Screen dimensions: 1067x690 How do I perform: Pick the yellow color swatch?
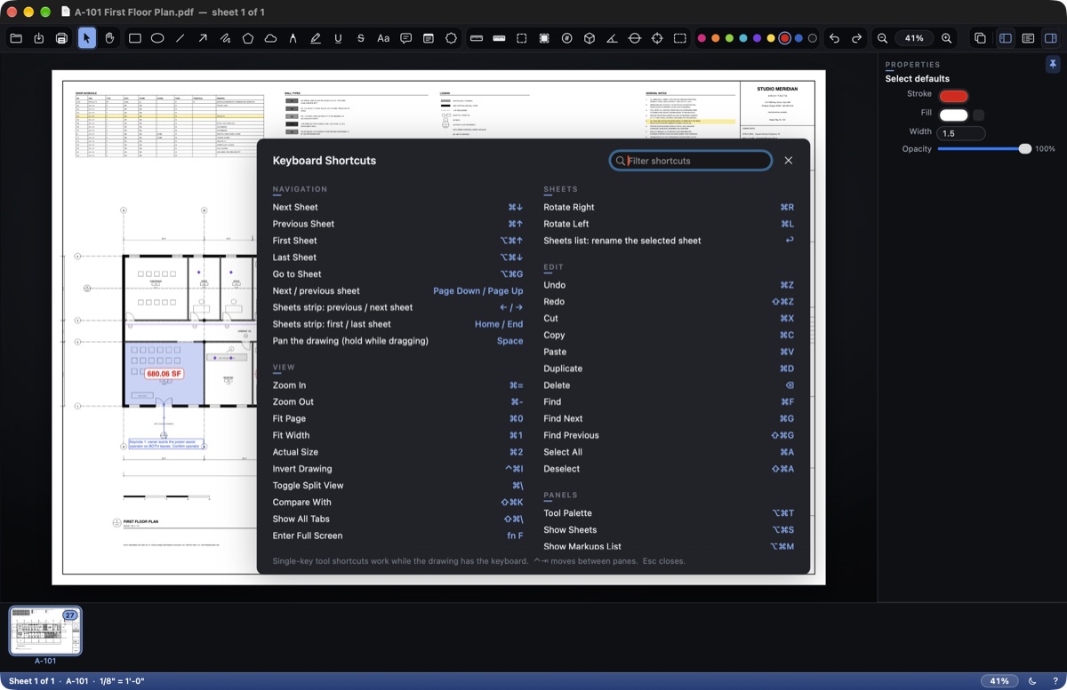tap(771, 38)
